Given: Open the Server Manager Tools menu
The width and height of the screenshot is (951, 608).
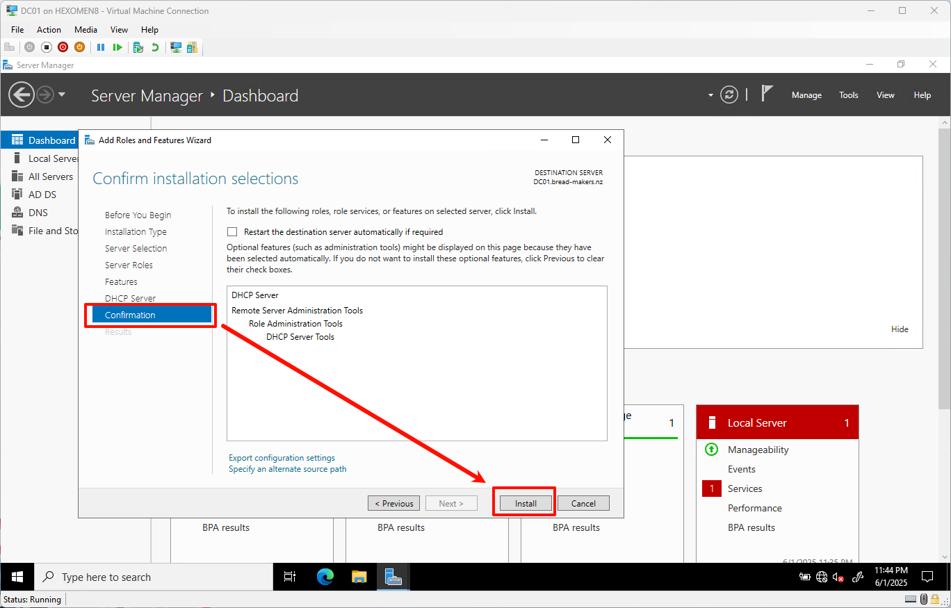Looking at the screenshot, I should [848, 95].
